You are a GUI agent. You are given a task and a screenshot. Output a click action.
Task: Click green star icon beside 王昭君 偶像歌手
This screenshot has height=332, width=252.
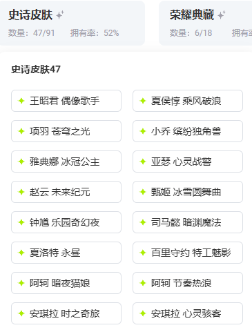[x=21, y=101]
